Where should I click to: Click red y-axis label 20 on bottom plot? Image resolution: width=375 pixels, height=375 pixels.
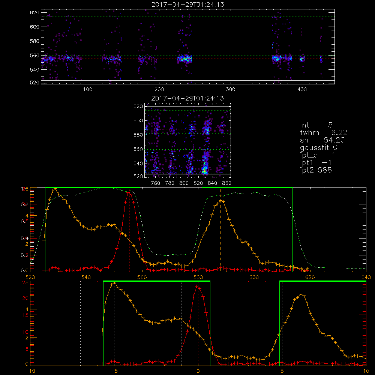coord(25,298)
